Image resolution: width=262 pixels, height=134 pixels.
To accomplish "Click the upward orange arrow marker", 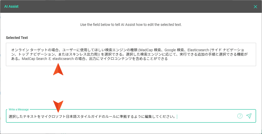I will coord(58,69).
